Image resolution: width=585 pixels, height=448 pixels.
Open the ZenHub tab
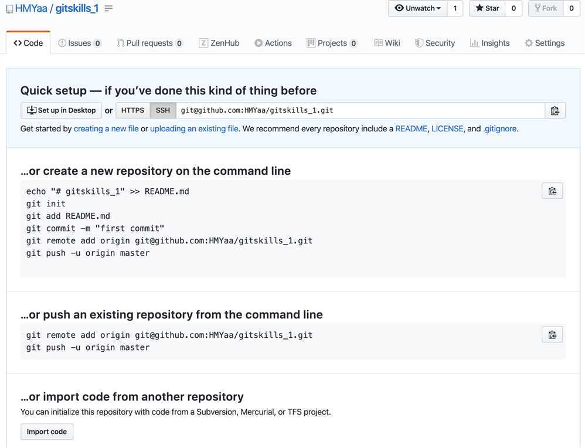(219, 43)
